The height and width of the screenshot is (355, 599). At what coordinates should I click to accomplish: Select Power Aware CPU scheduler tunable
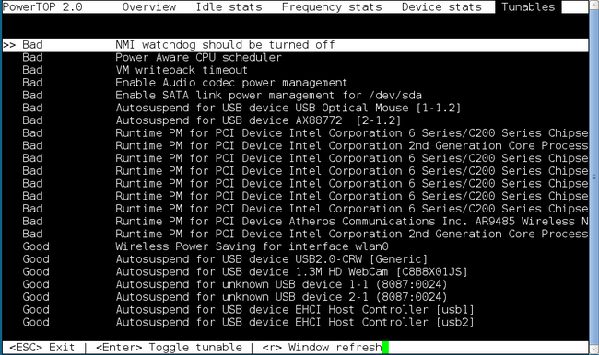[x=295, y=57]
